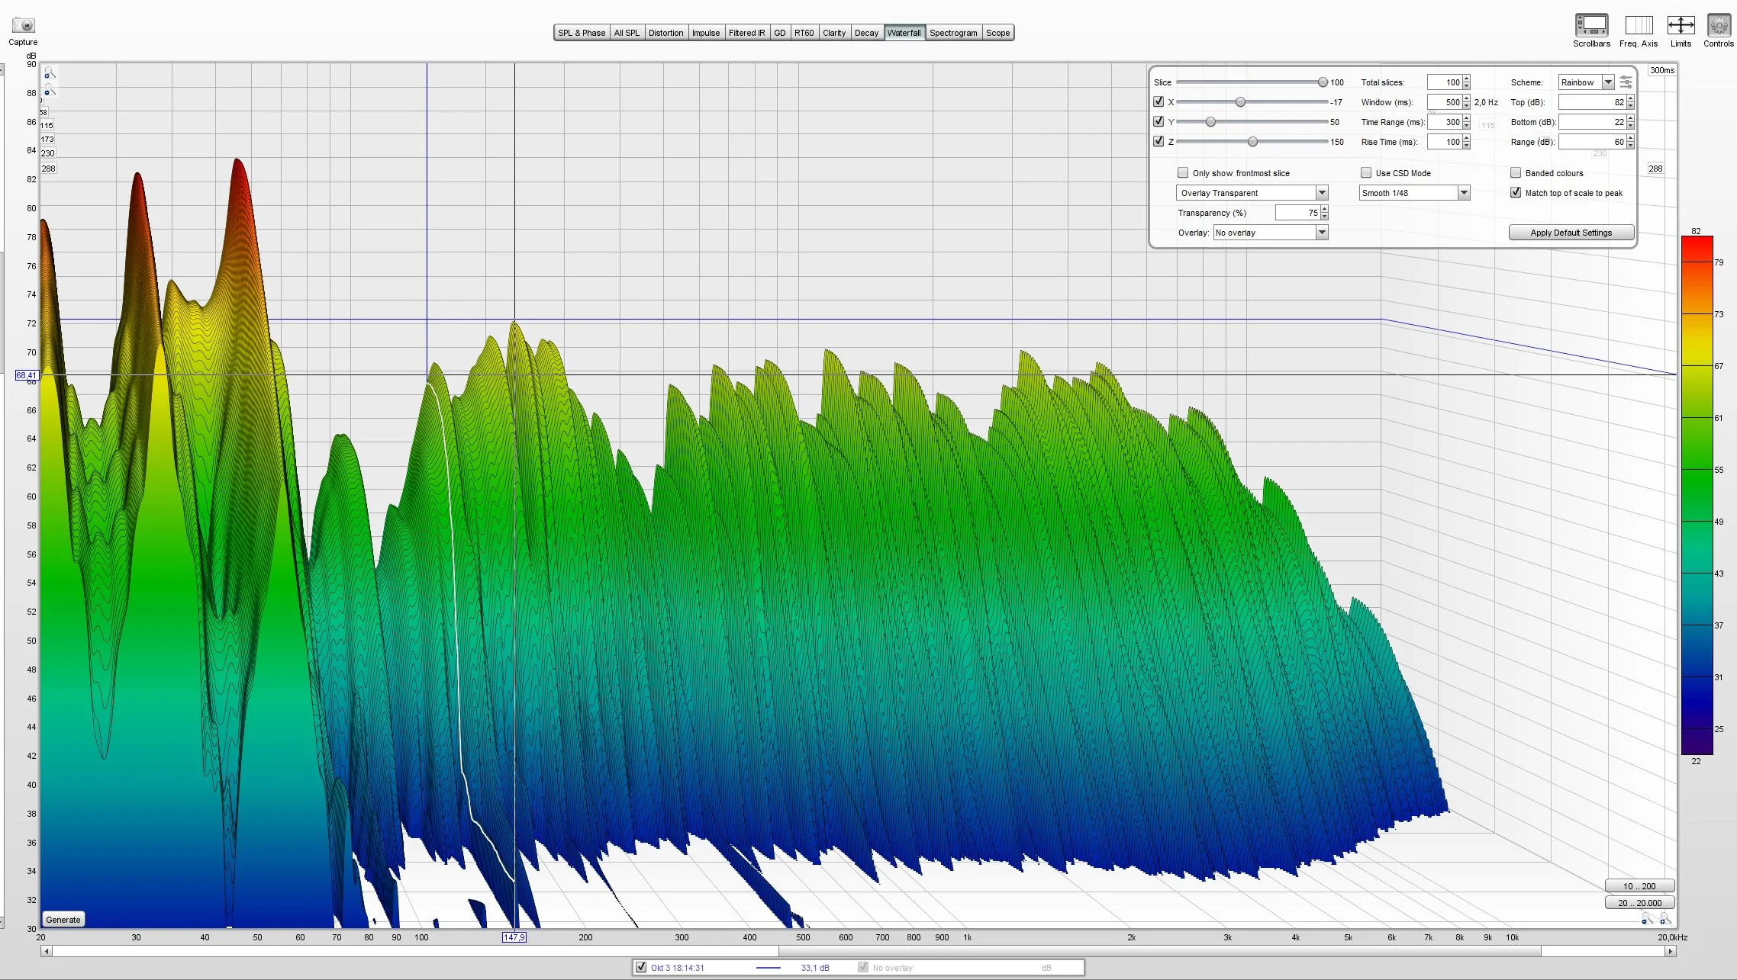The height and width of the screenshot is (980, 1737).
Task: Zoom in on the vertical axis
Action: click(x=49, y=74)
